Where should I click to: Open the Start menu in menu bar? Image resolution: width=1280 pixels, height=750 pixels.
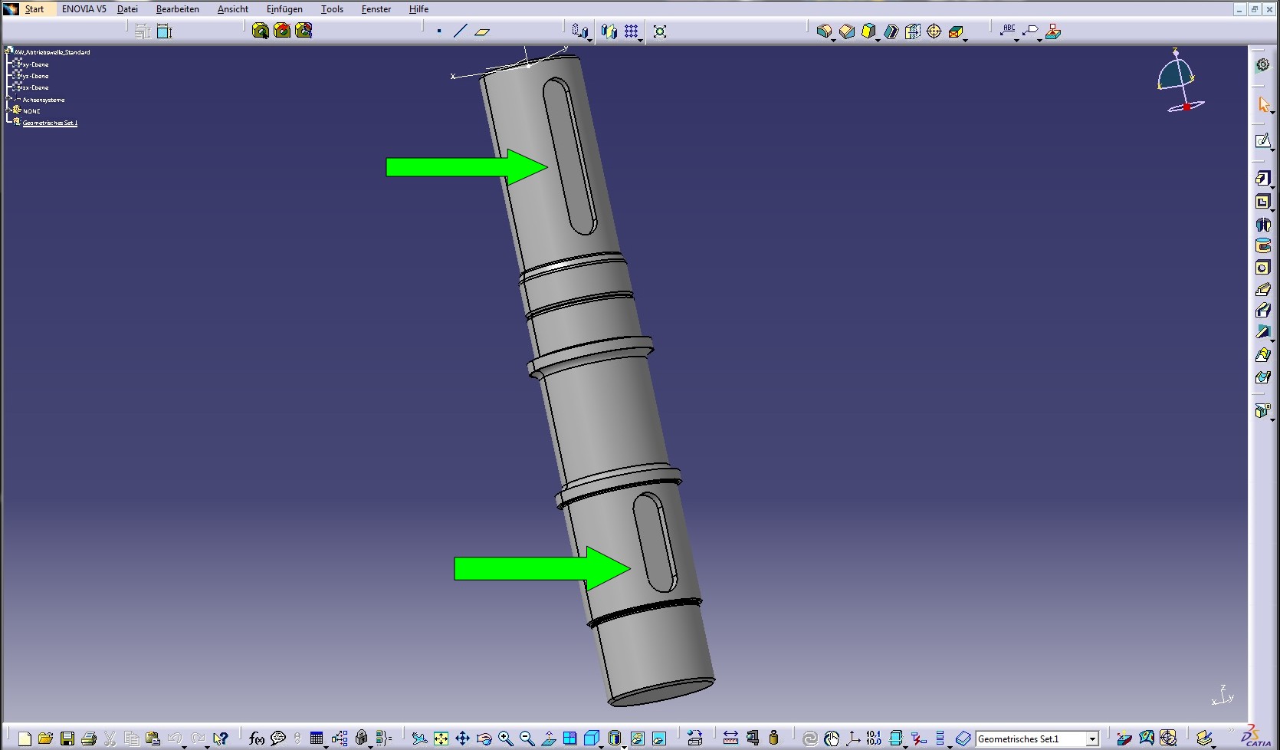(x=34, y=9)
